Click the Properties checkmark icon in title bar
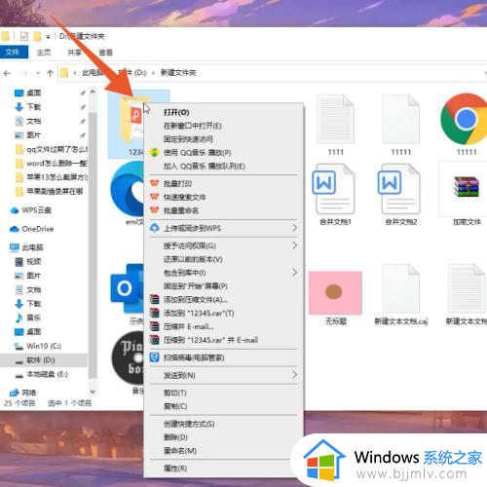The image size is (487, 487). click(x=24, y=36)
